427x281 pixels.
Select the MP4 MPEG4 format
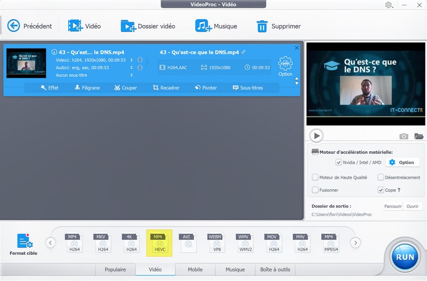[x=329, y=243]
